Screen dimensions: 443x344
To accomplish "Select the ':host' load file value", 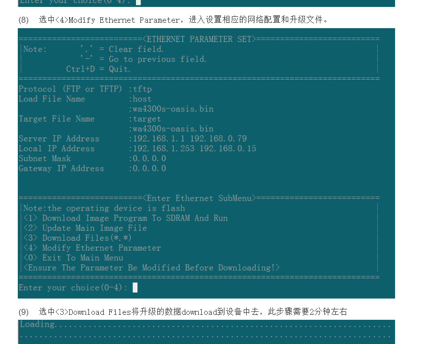I will (140, 99).
